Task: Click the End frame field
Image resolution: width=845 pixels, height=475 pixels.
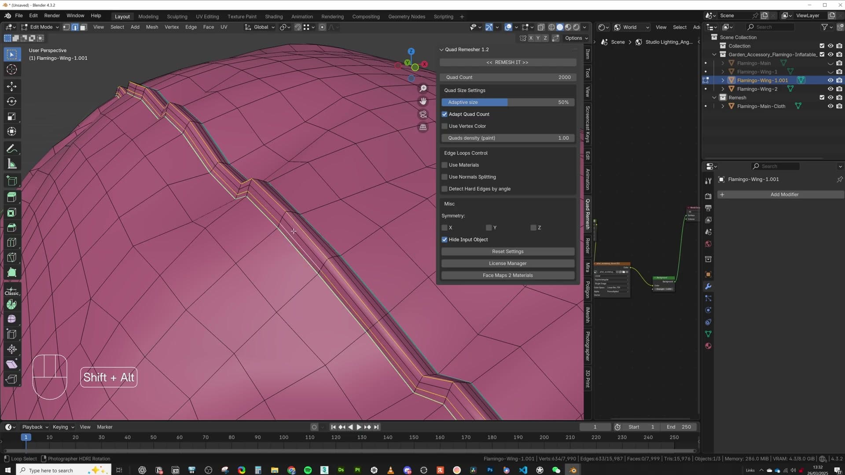Action: (x=679, y=427)
